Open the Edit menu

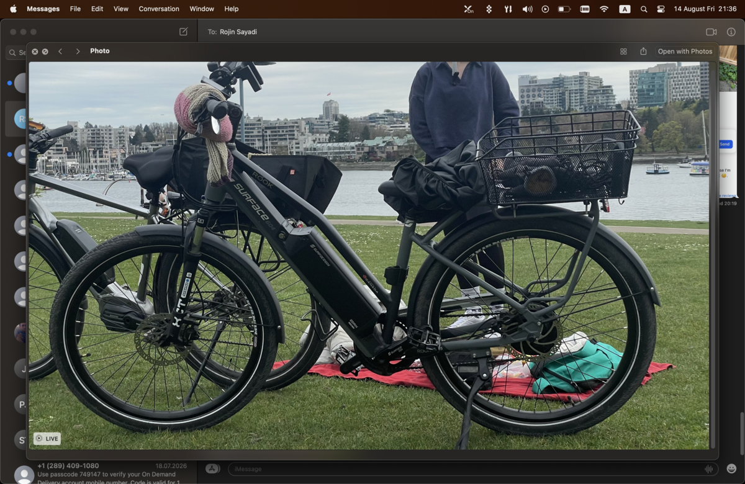point(97,9)
